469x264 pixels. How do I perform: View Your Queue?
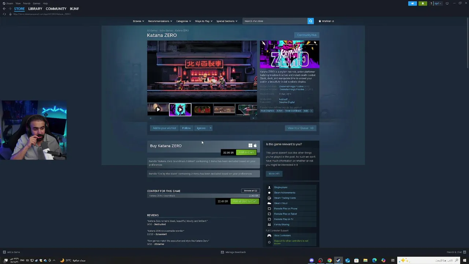tap(300, 128)
